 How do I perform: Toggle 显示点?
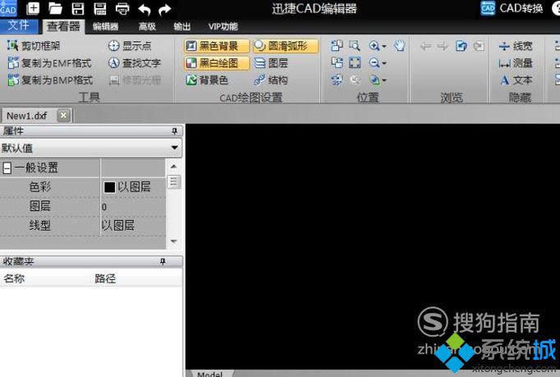pos(130,46)
